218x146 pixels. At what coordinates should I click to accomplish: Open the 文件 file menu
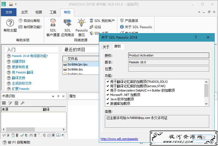tap(9, 12)
